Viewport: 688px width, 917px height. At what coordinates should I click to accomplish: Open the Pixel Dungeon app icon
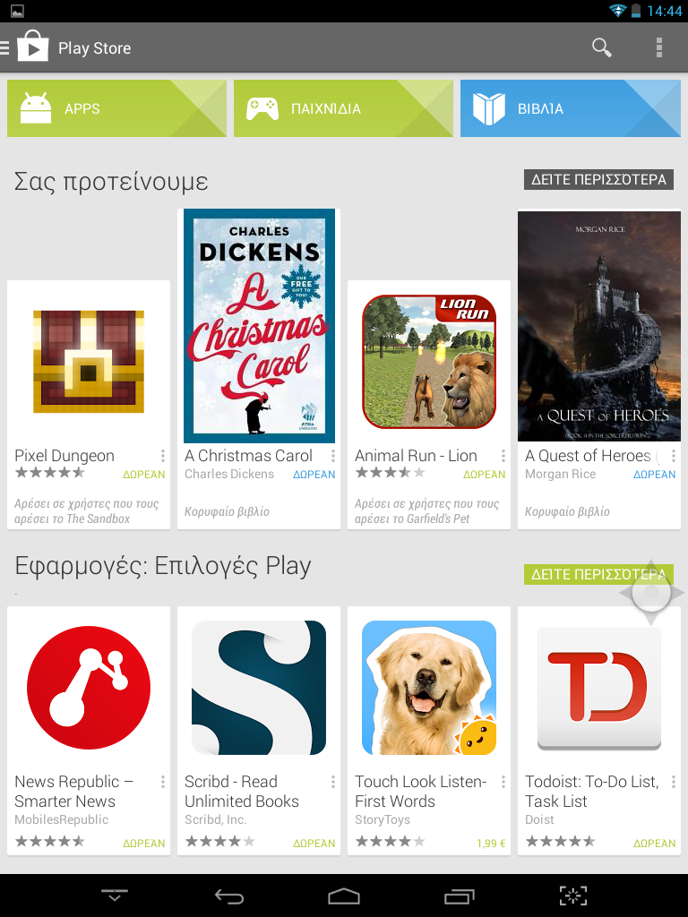click(89, 362)
